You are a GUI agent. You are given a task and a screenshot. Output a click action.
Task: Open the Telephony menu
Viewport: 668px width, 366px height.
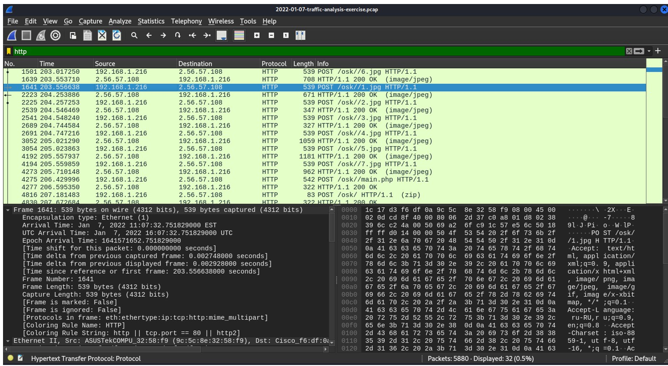click(186, 21)
